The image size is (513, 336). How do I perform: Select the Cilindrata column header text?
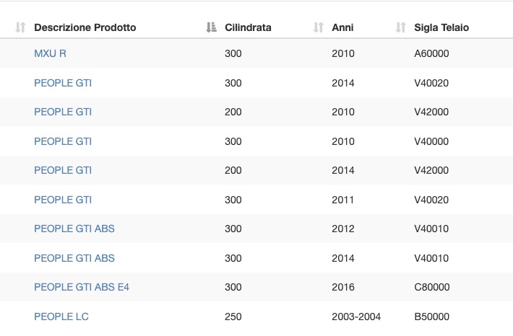pyautogui.click(x=248, y=27)
